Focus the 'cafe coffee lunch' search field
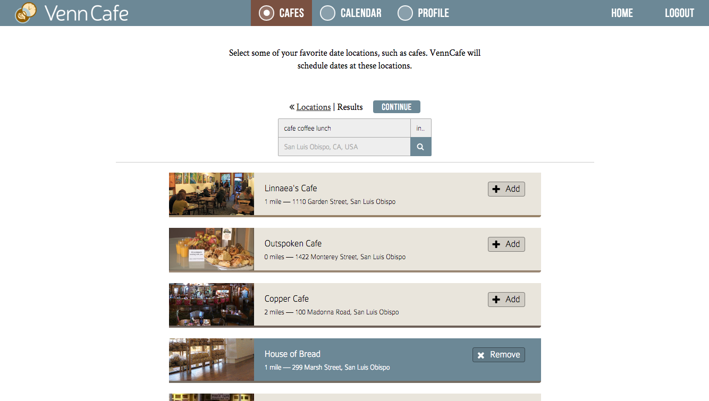This screenshot has height=401, width=709. pos(344,128)
